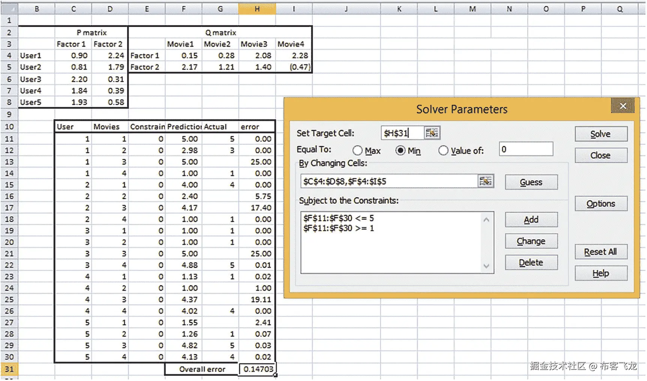Click the Q matrix 'Factor 2' row label
The width and height of the screenshot is (647, 381).
tap(147, 67)
